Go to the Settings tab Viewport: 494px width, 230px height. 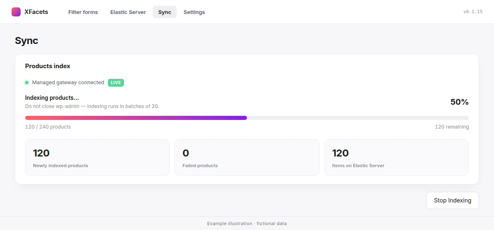tap(194, 12)
